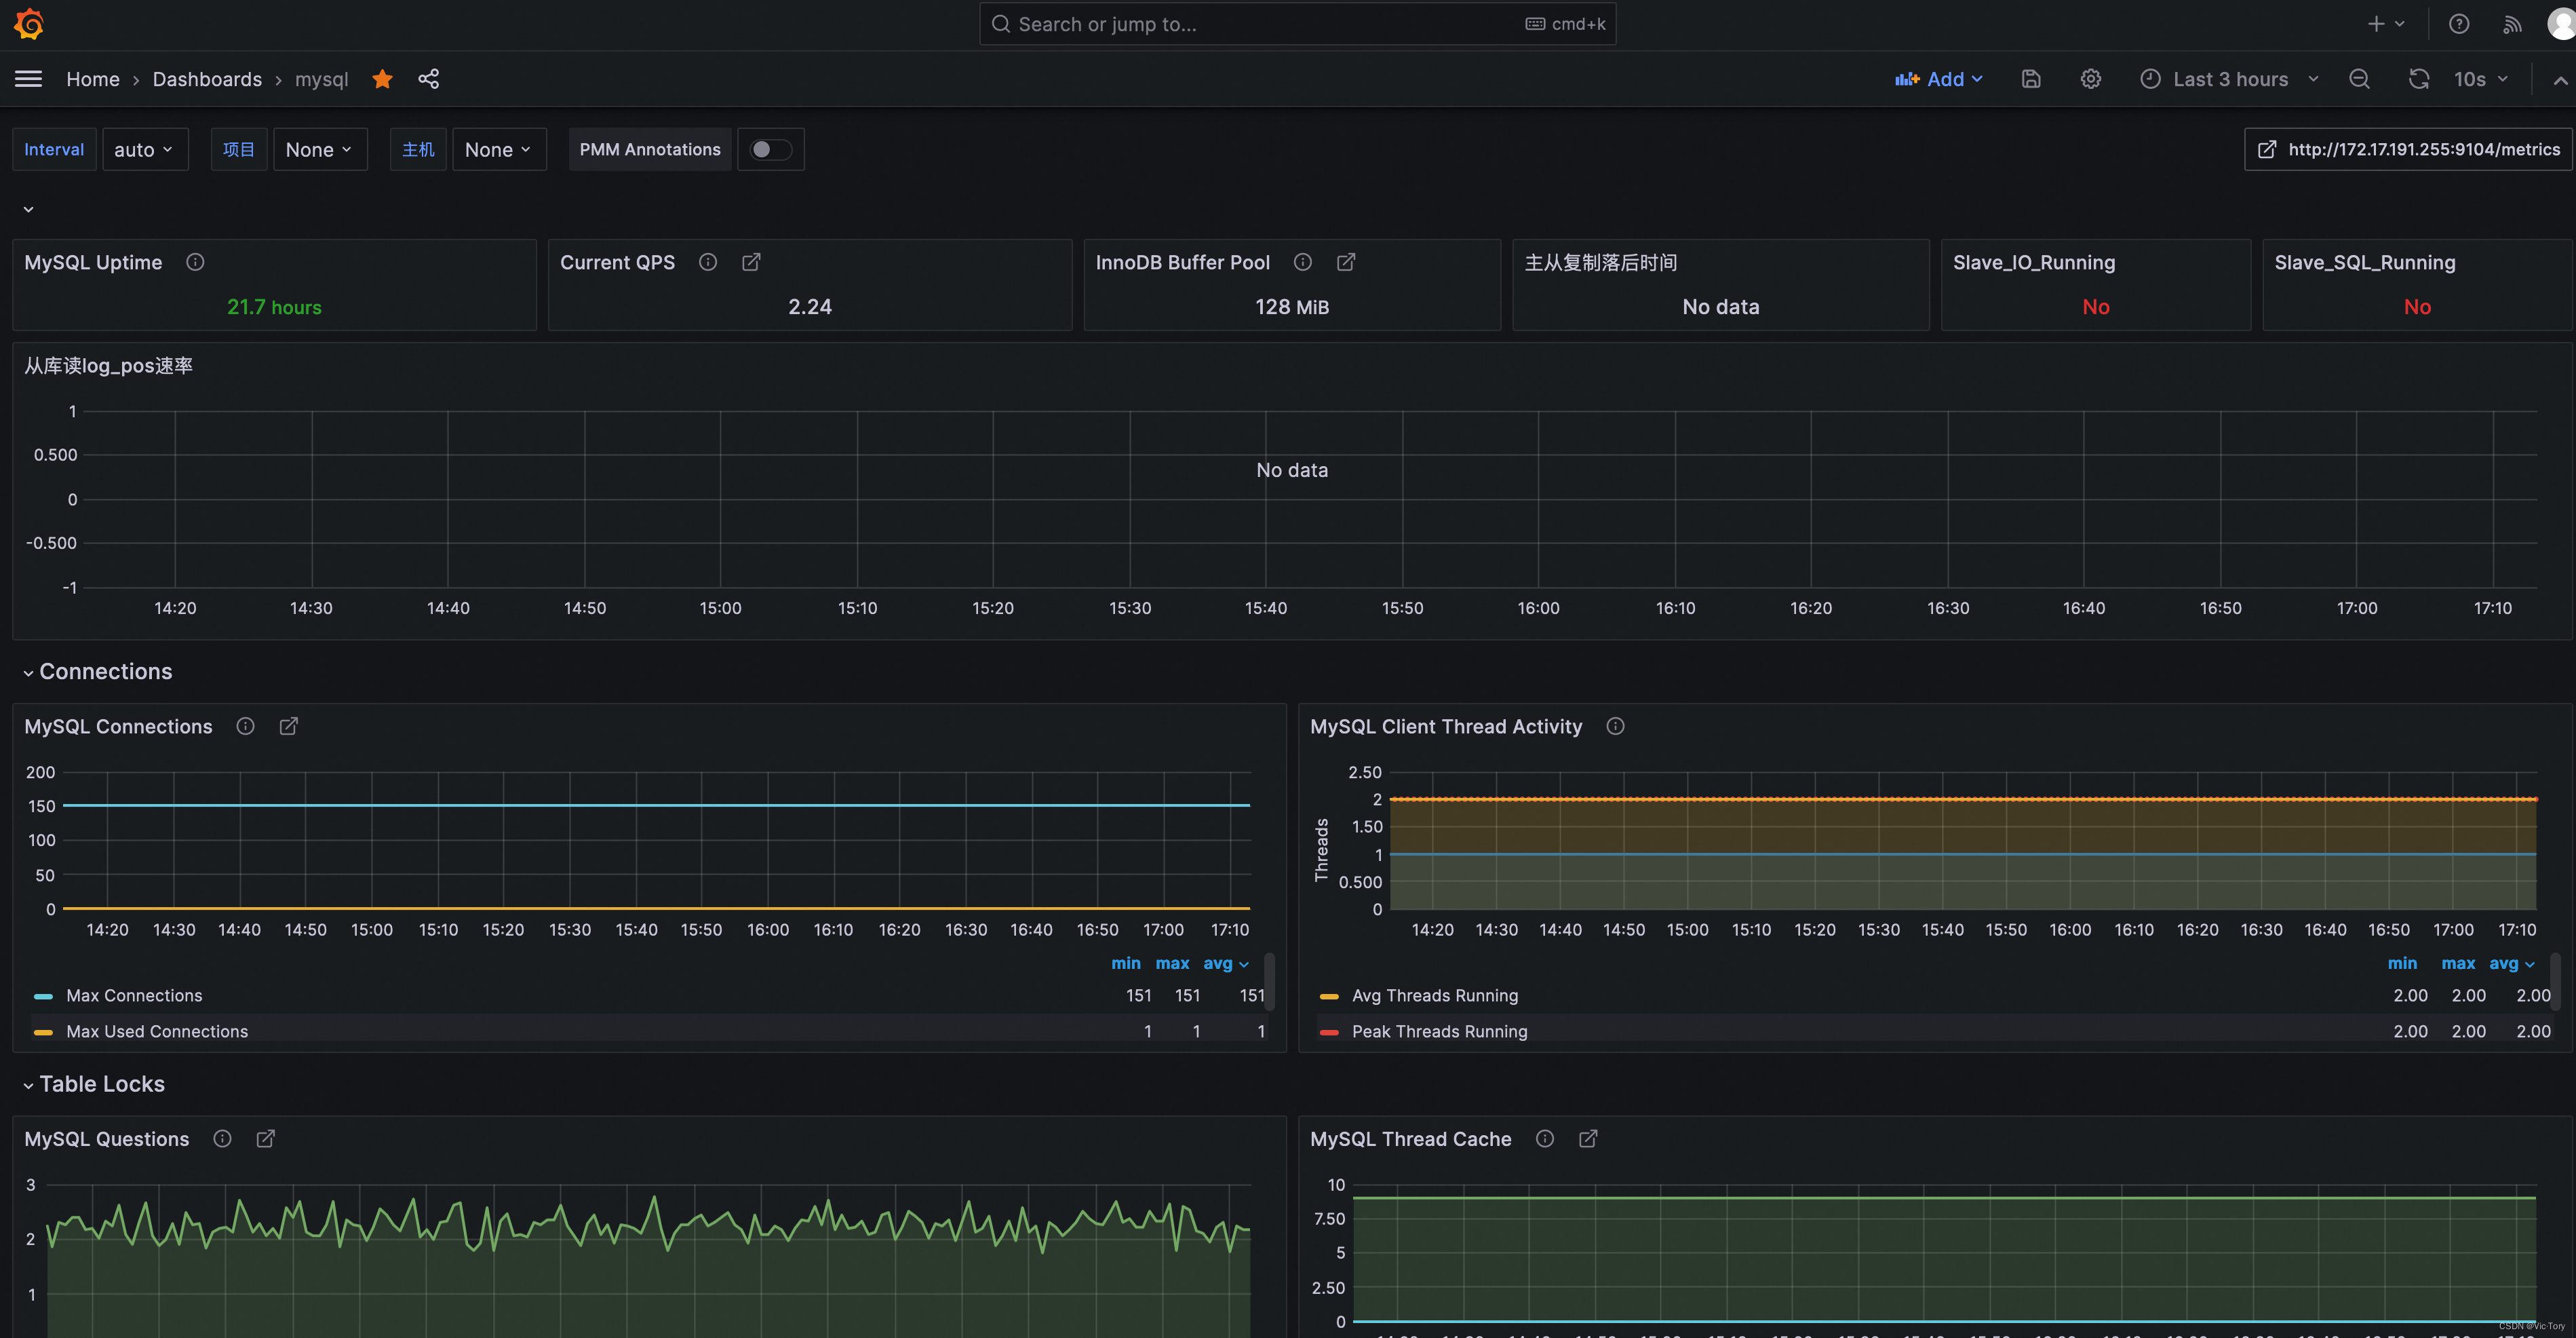Save dashboard with floppy disk icon
The image size is (2576, 1338).
(2031, 79)
